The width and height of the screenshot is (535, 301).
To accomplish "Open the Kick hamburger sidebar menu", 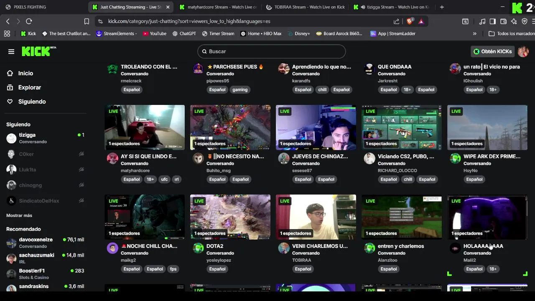I will [x=11, y=51].
